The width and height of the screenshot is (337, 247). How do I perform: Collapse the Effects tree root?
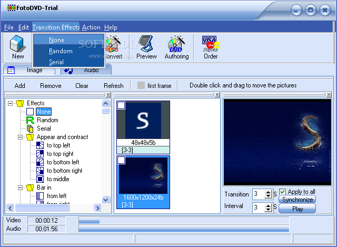coord(10,103)
